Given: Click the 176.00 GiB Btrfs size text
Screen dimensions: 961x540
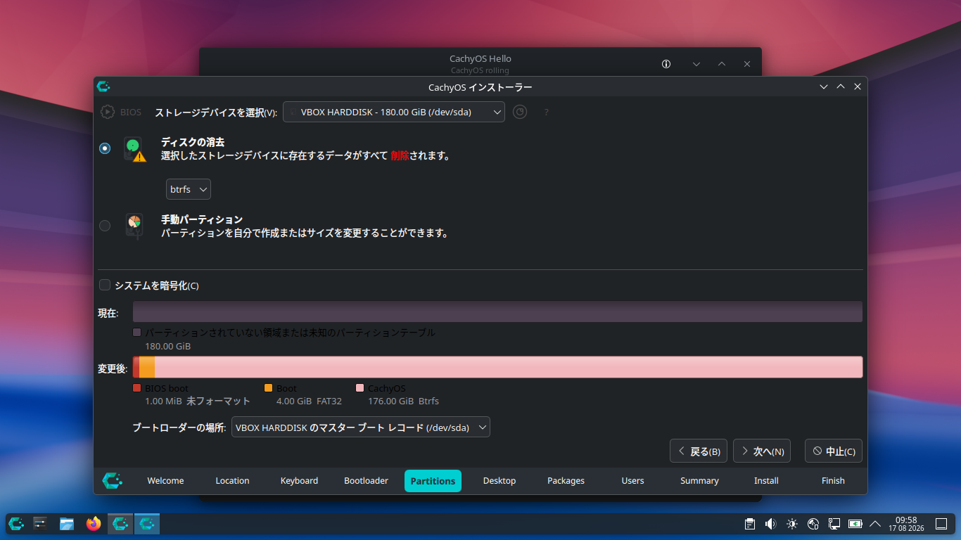Looking at the screenshot, I should [403, 401].
